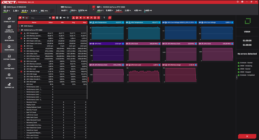259x140 pixels.
Task: Select the Recovery Count row
Action: [x=53, y=123]
